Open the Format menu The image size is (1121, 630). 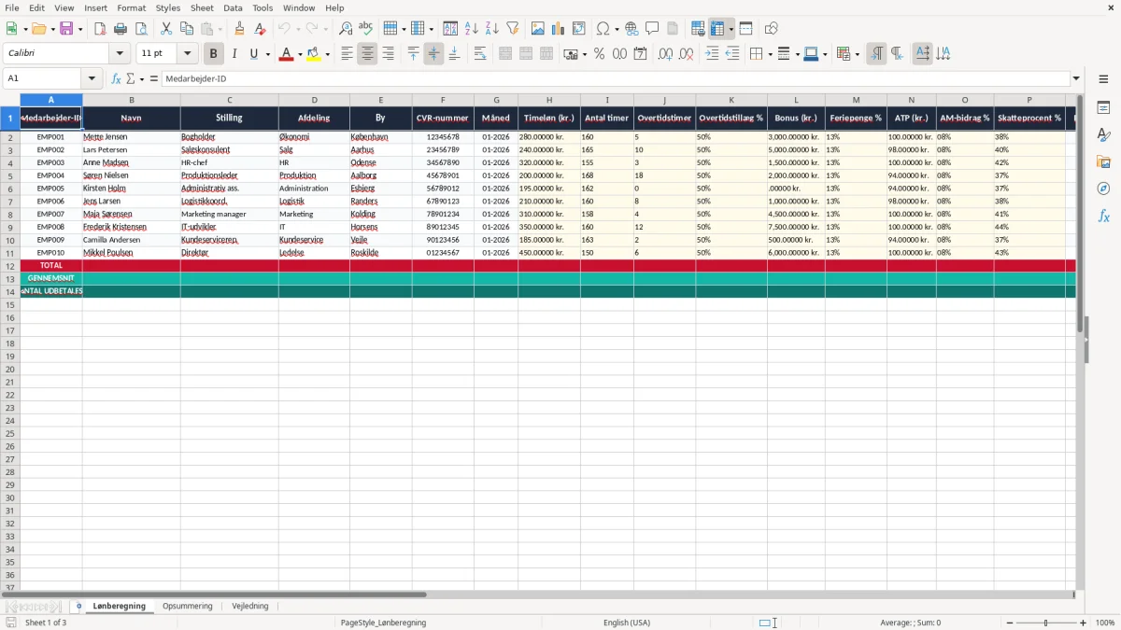pyautogui.click(x=131, y=7)
